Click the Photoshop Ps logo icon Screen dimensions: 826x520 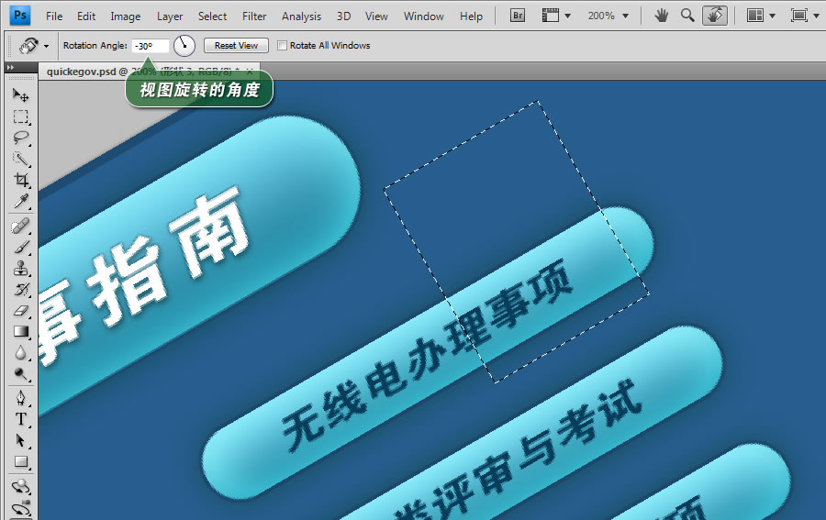coord(20,16)
